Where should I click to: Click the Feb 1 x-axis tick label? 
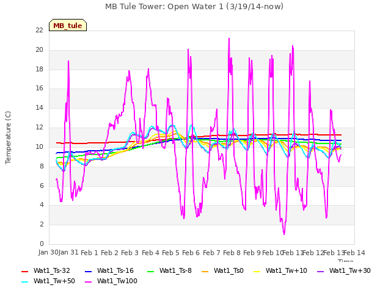click(x=89, y=253)
